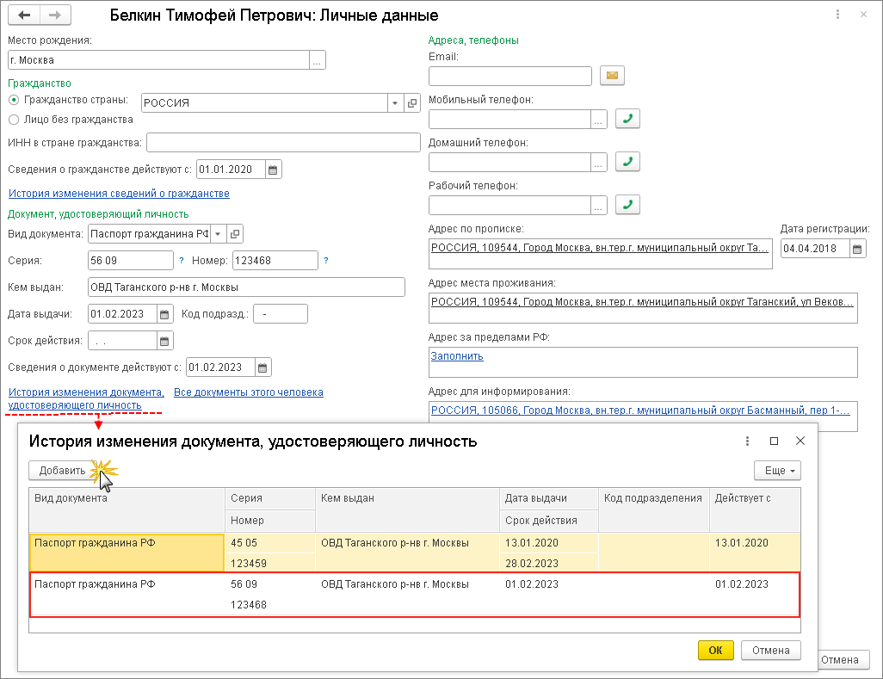
Task: Open calendar for registration date
Action: pos(858,249)
